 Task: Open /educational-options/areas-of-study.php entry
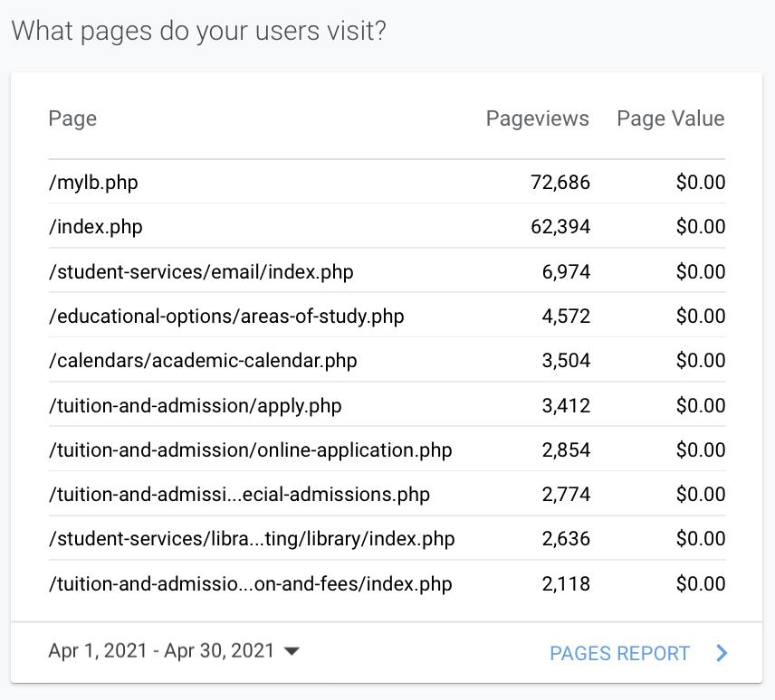(x=387, y=316)
